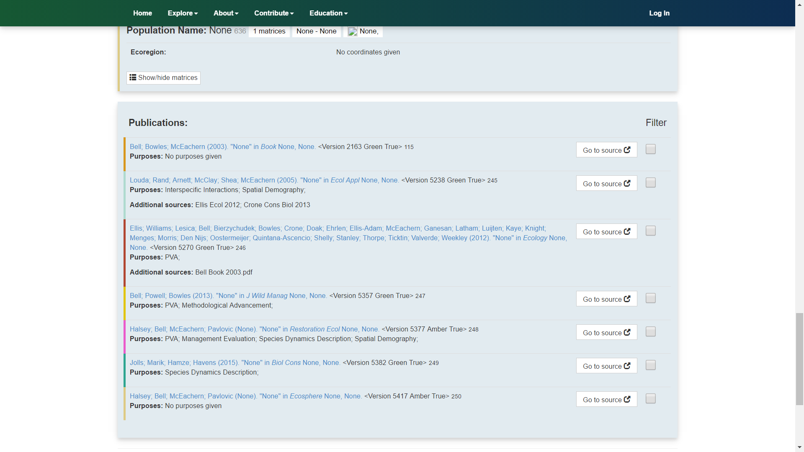Image resolution: width=804 pixels, height=452 pixels.
Task: Click external-link icon for Biol Cons source
Action: click(627, 366)
